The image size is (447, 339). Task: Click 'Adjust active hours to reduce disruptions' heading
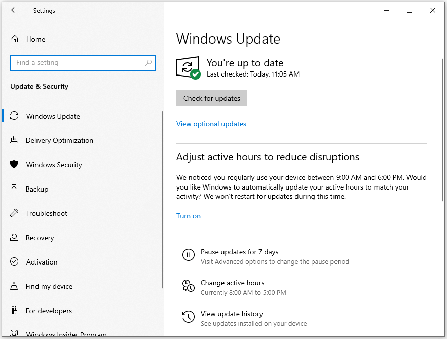268,157
